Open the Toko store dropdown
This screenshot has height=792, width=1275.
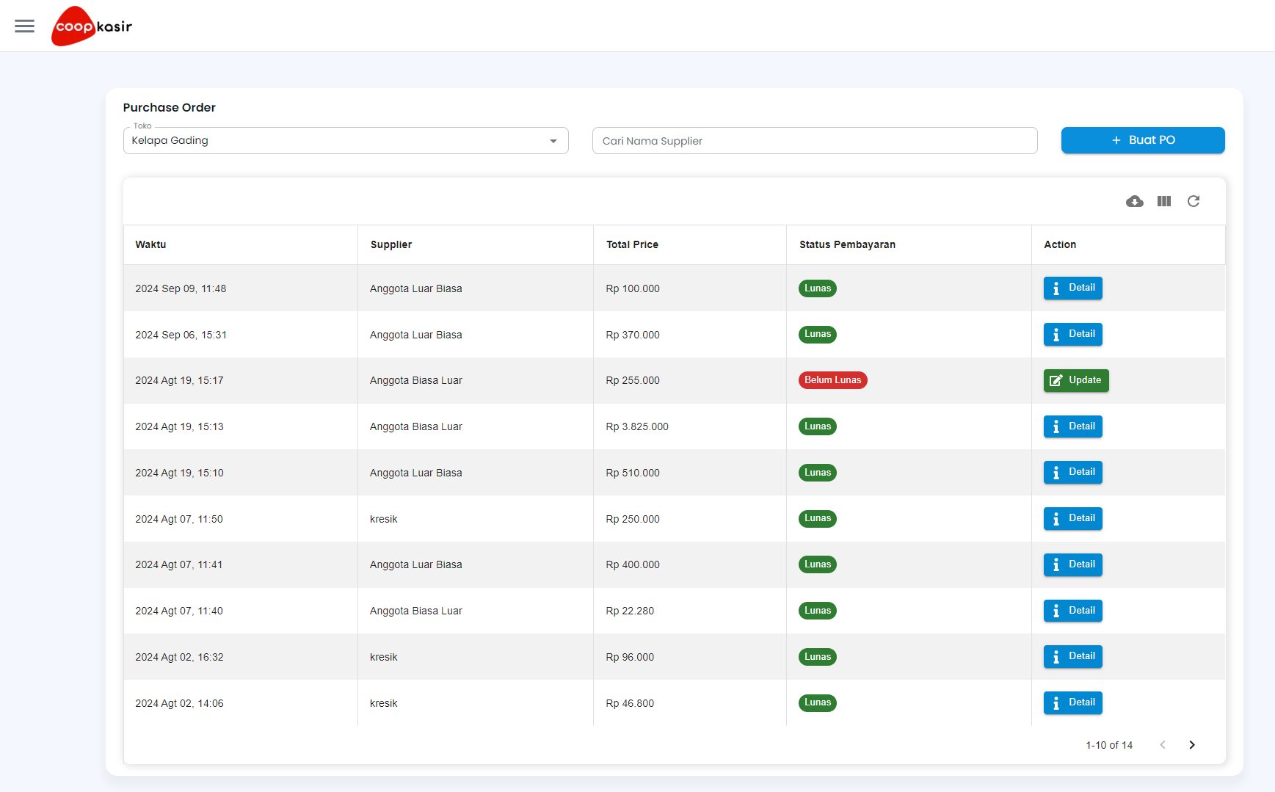point(346,140)
